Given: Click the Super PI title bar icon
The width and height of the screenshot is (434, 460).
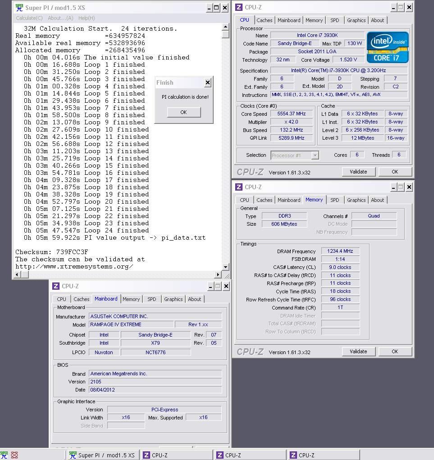Looking at the screenshot, I should [19, 8].
